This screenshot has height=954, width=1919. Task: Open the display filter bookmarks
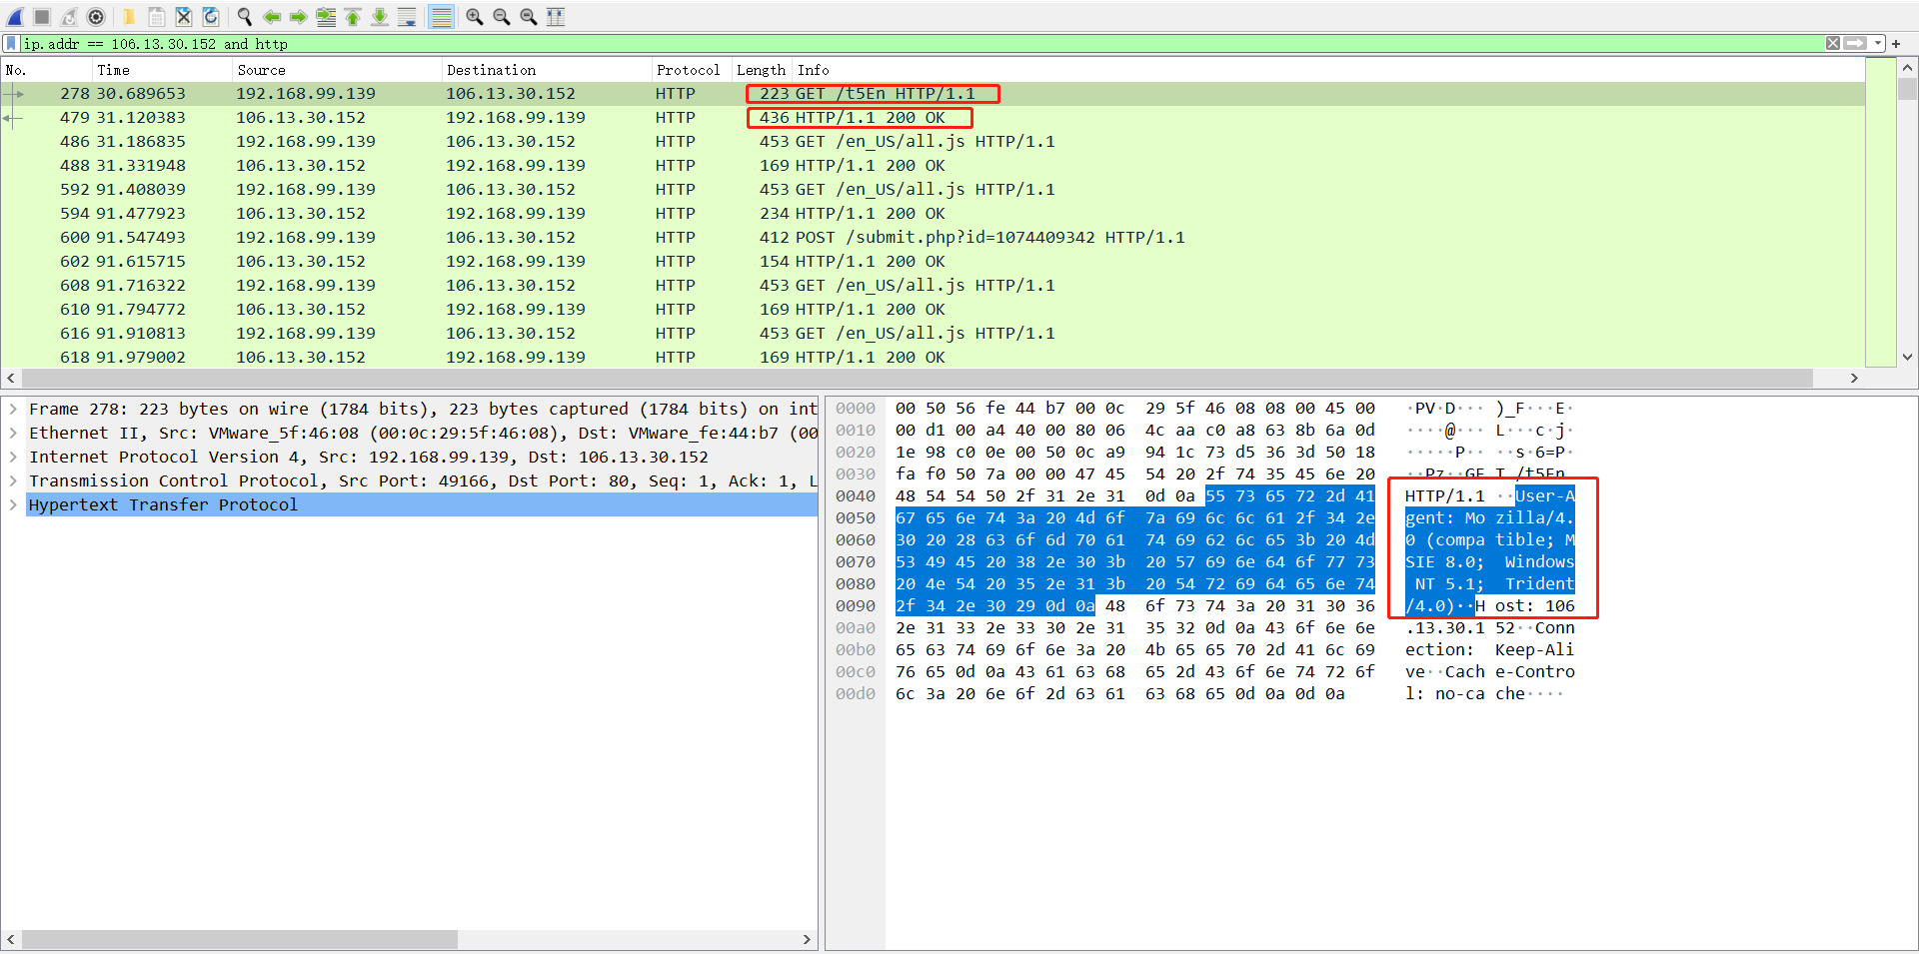coord(11,44)
